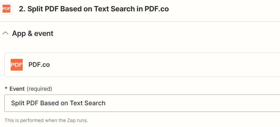The width and height of the screenshot is (280, 127).
Task: Click the PDF.co icon in step header
Action: pos(6,9)
